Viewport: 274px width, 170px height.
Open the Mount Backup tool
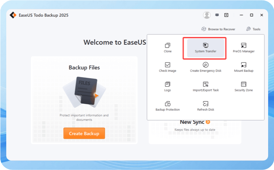click(243, 67)
